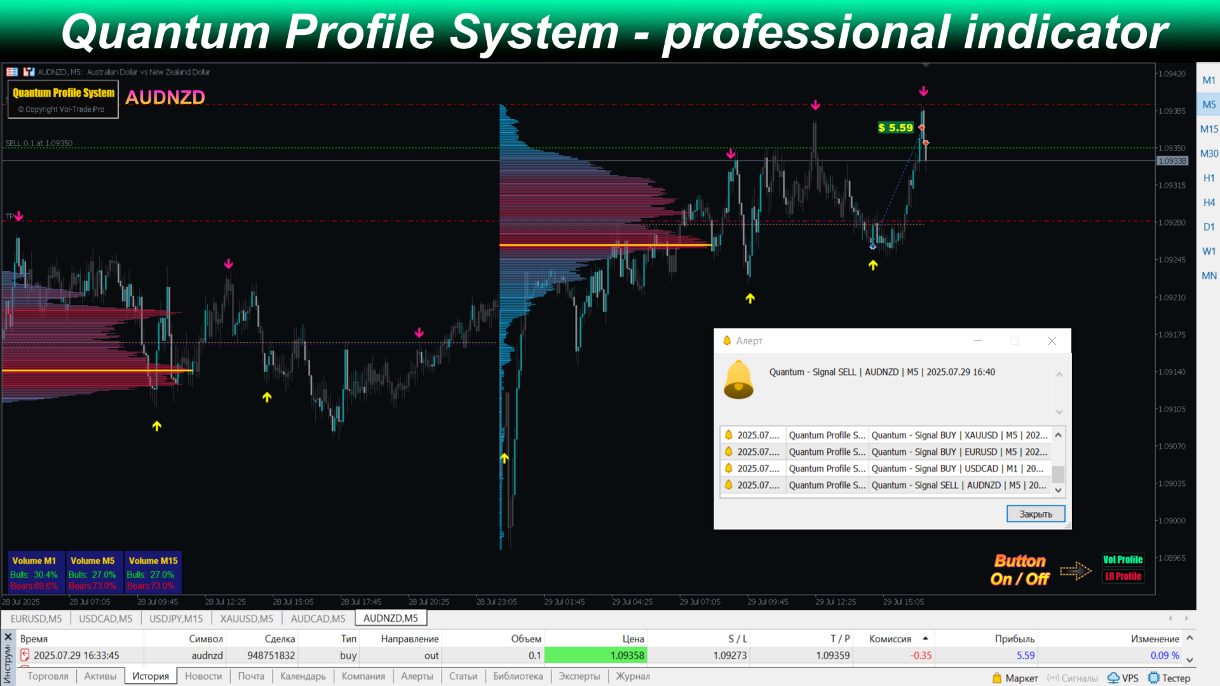The height and width of the screenshot is (686, 1220).
Task: Select the USDCAD Signal BUY alert row
Action: coord(886,468)
